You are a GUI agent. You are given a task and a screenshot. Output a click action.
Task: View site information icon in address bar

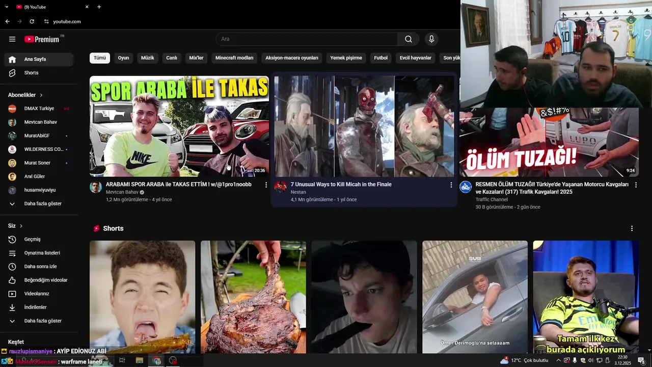46,21
